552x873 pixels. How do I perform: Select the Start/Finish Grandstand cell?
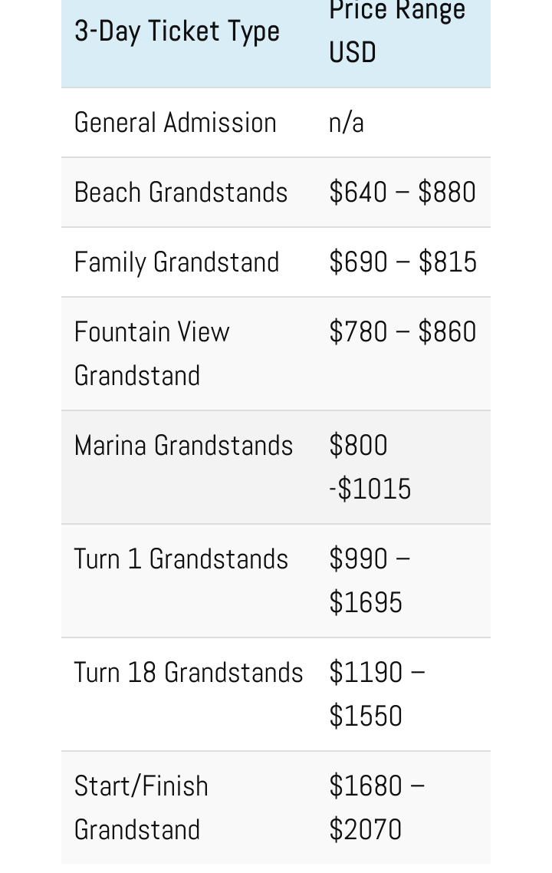pyautogui.click(x=142, y=808)
